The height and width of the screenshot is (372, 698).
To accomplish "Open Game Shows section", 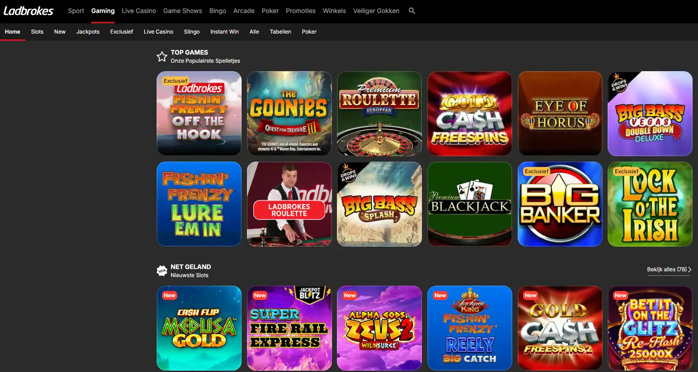I will pyautogui.click(x=183, y=11).
